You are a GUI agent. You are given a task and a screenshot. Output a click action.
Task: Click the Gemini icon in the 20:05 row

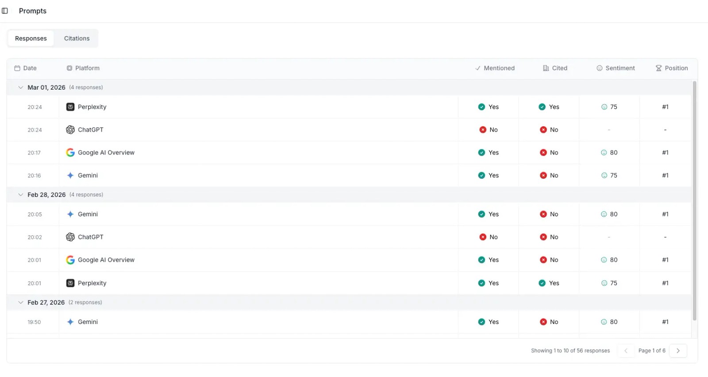click(70, 214)
